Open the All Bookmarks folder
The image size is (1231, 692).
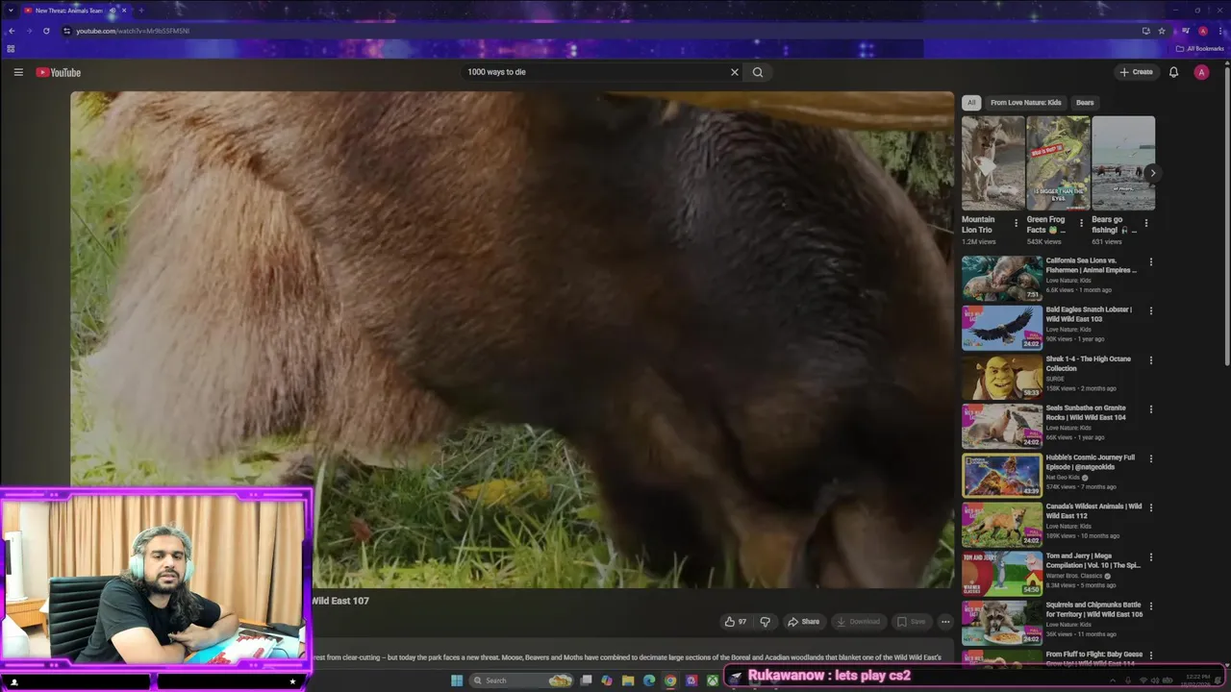1200,48
